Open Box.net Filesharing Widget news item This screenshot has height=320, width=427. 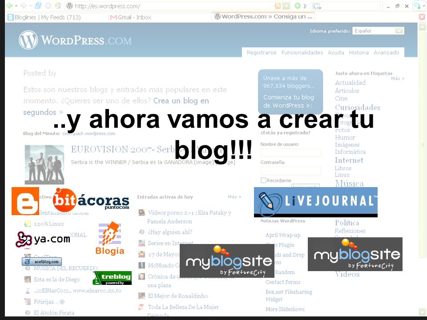coord(289,296)
